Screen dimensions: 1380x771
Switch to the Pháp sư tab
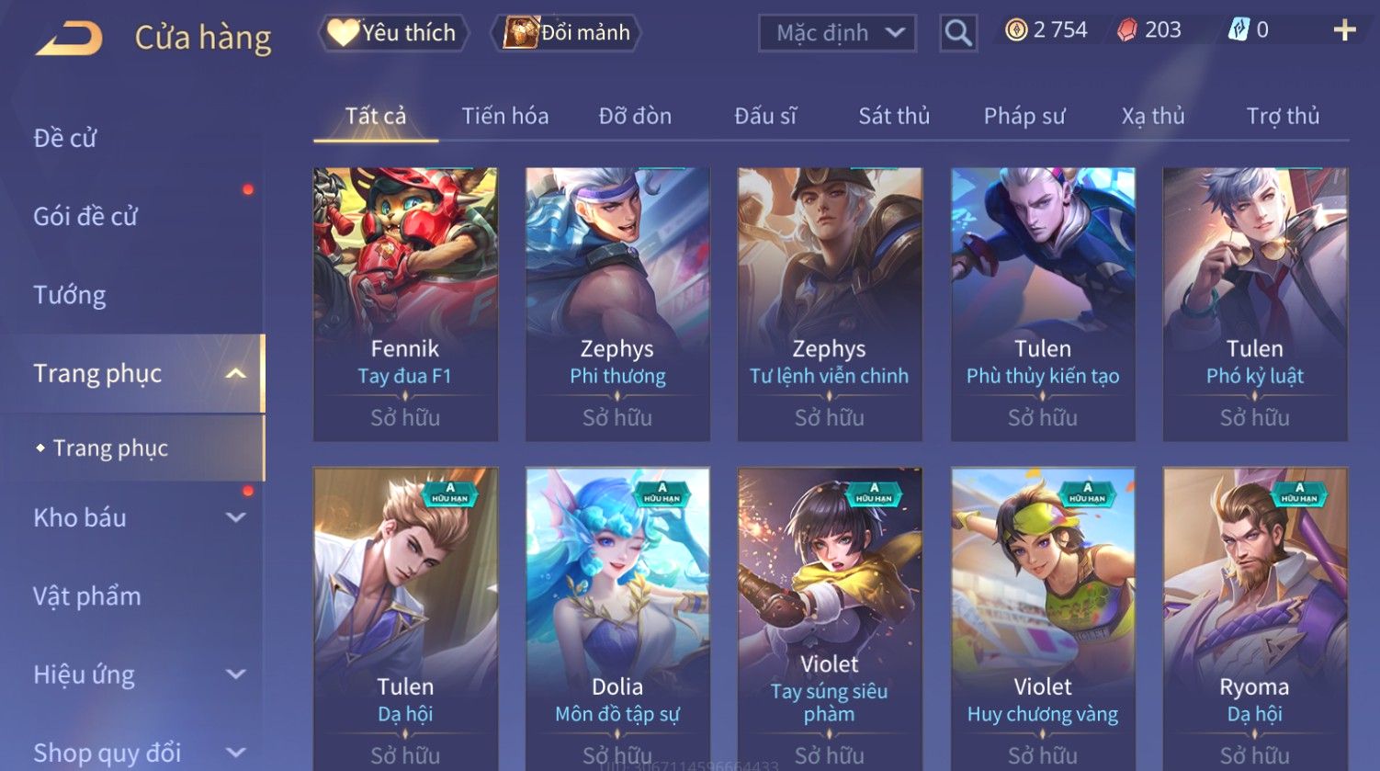coord(1024,116)
